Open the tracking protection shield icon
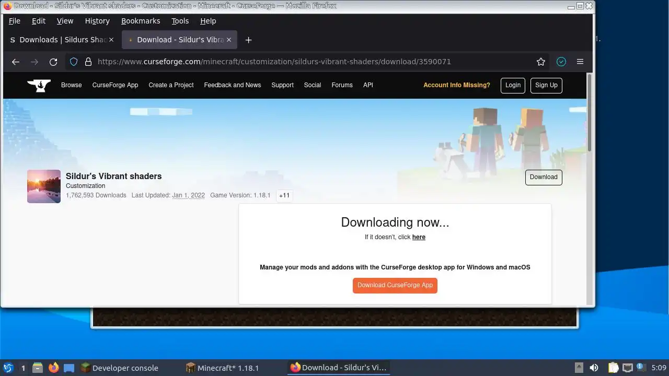Image resolution: width=669 pixels, height=376 pixels. [x=74, y=62]
